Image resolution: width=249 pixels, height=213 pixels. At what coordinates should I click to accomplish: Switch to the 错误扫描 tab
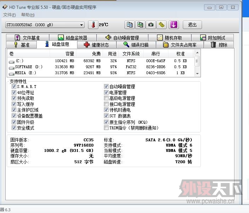(x=136, y=45)
